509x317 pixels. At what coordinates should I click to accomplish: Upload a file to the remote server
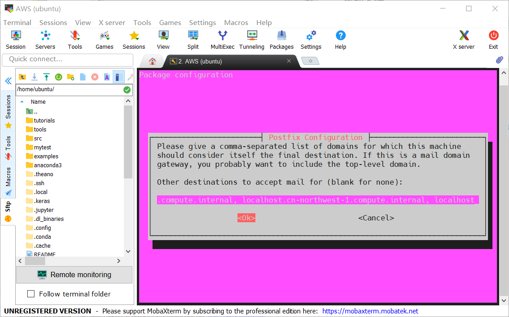[x=46, y=76]
